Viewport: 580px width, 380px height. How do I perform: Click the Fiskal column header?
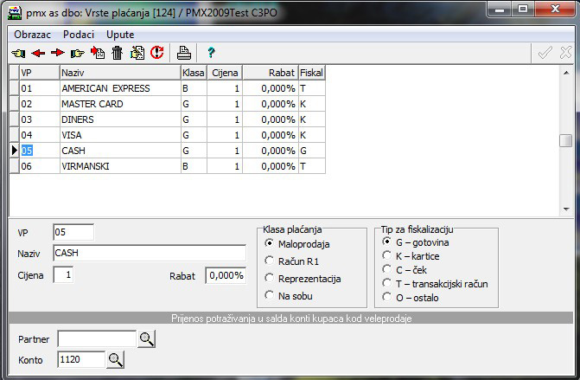tap(312, 73)
